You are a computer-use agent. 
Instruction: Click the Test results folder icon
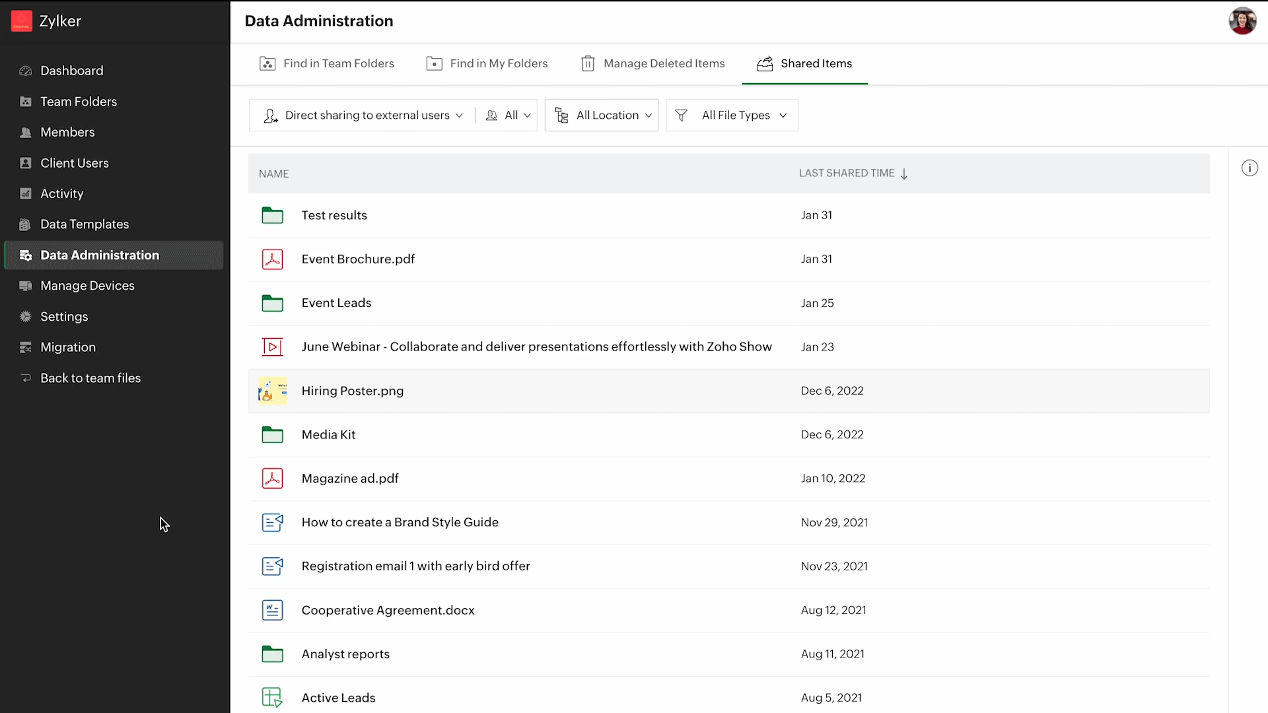pyautogui.click(x=272, y=215)
